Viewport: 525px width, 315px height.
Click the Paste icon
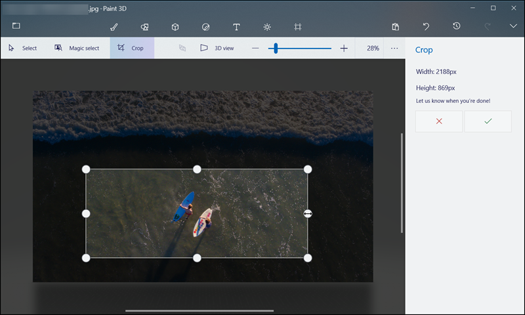tap(396, 27)
